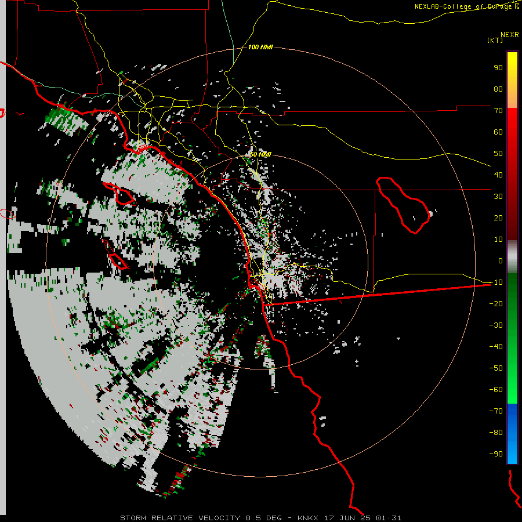Click the -40 scale label

pyautogui.click(x=496, y=347)
